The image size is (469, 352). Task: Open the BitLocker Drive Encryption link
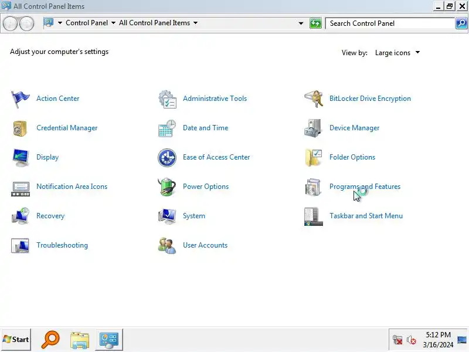click(370, 99)
